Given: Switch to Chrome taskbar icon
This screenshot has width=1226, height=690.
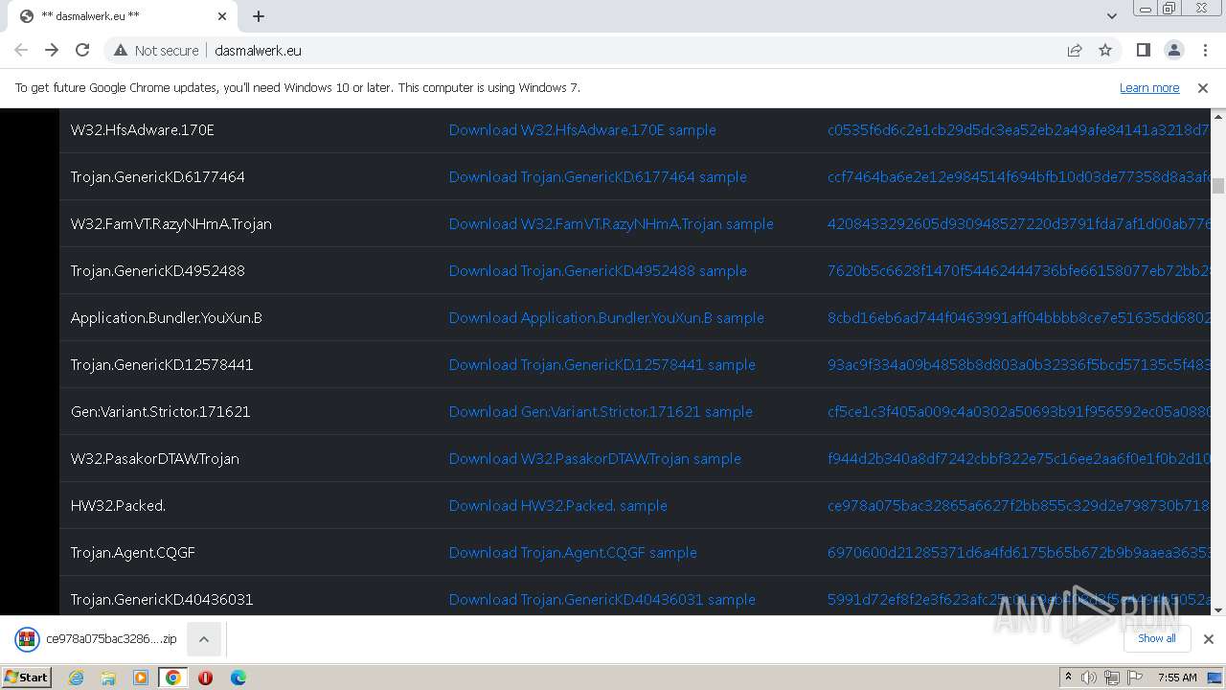Looking at the screenshot, I should pos(172,678).
